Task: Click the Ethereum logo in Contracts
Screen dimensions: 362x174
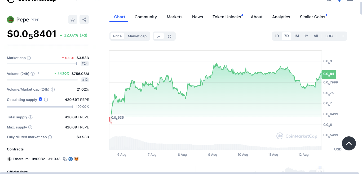Action: [x=9, y=159]
